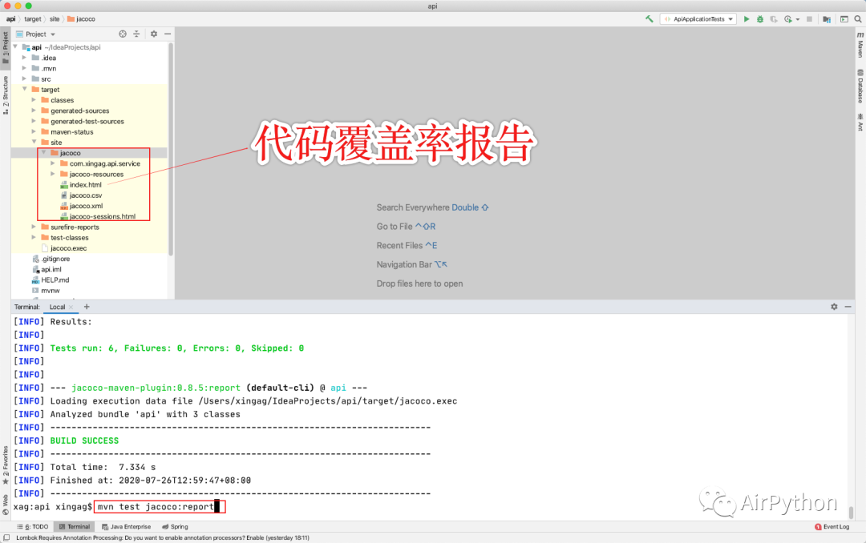Run with coverage icon in toolbar

[774, 18]
